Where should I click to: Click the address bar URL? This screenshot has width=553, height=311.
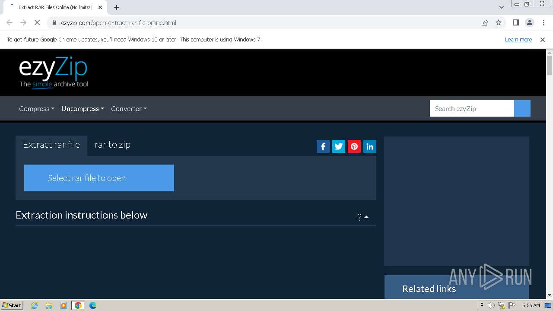(118, 22)
